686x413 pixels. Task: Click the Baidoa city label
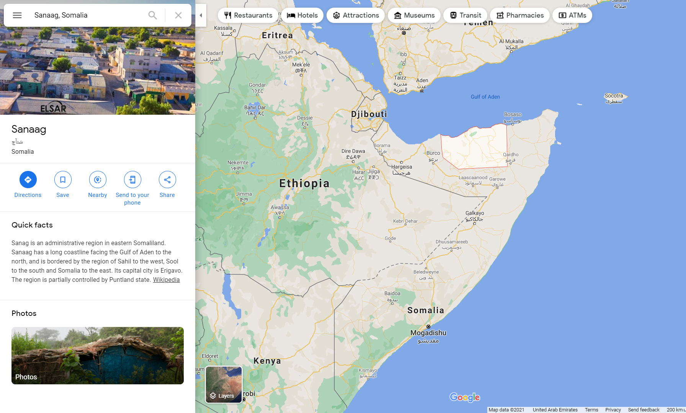coord(392,293)
